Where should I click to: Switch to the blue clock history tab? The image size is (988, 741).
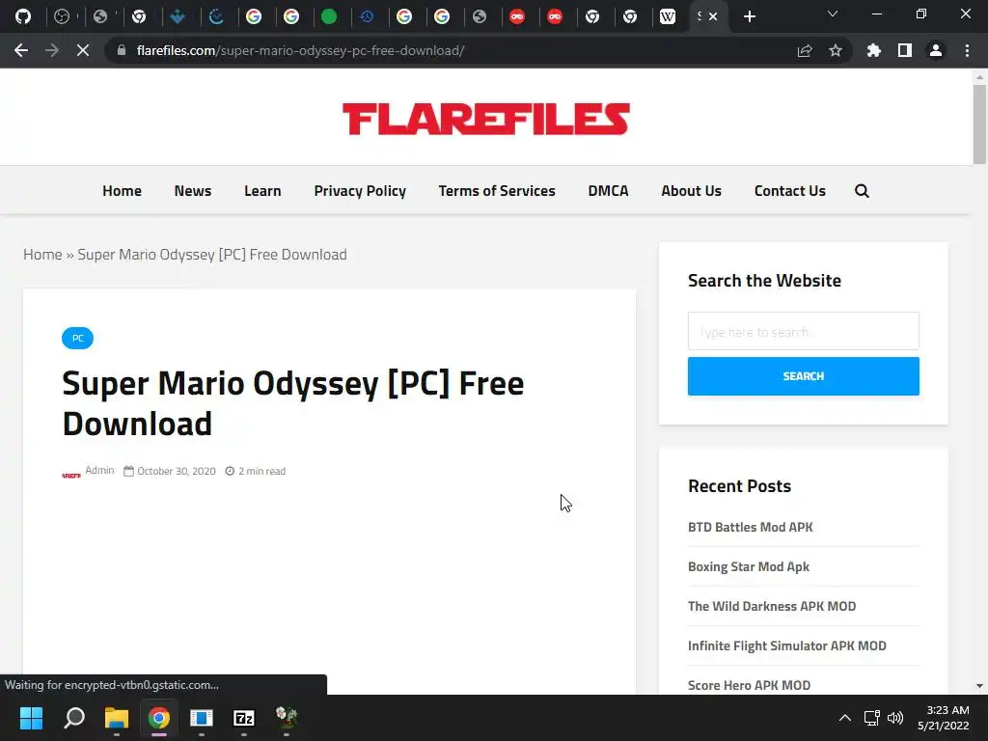tap(367, 16)
